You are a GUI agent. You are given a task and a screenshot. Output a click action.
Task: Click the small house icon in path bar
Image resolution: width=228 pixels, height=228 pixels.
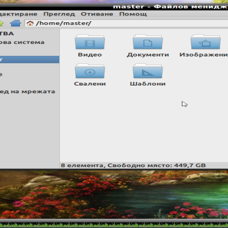pyautogui.click(x=30, y=23)
